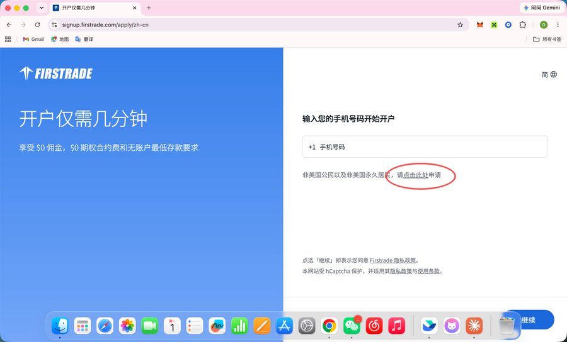Open the purple cat app in dock
Screen dimensions: 567x342
click(452, 326)
